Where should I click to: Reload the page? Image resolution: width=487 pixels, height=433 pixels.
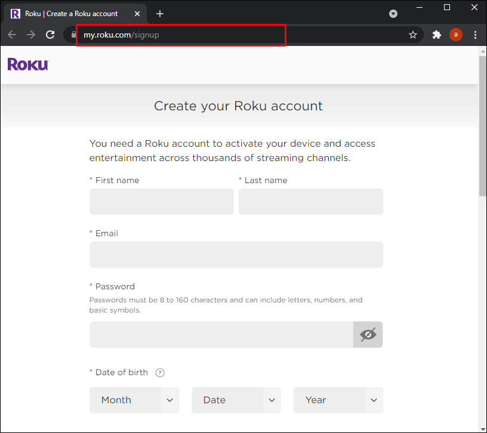pos(50,35)
